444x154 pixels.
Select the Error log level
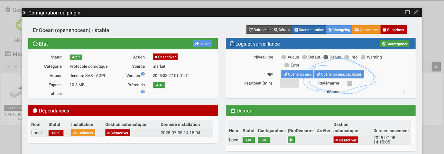point(287,65)
